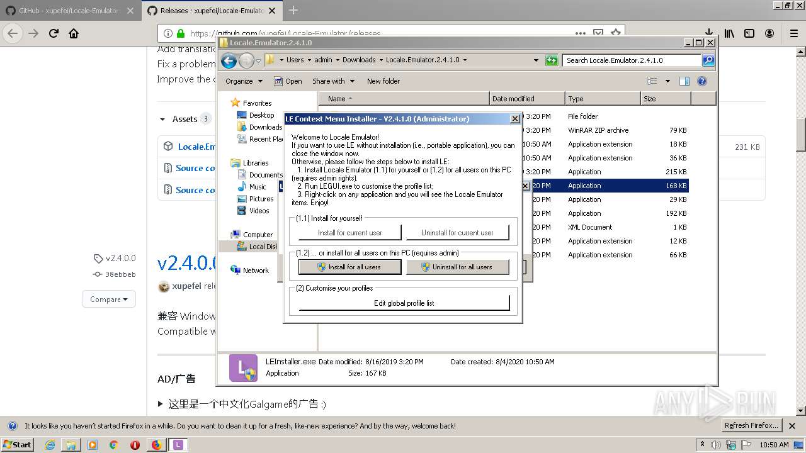Click Open in Explorer toolbar
This screenshot has height=453, width=806.
point(288,81)
